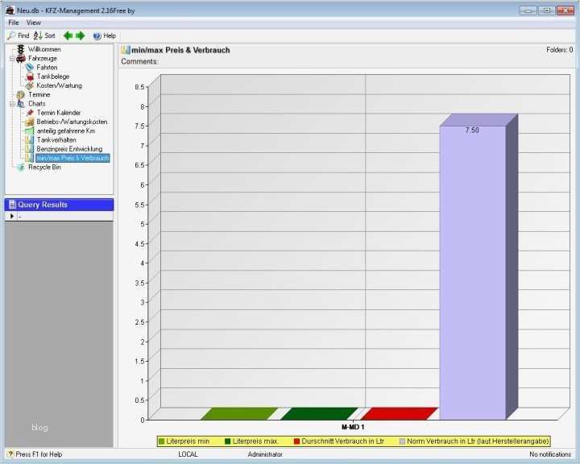Collapse the Fahrzeuge tree node
Screen dimensions: 580x464
(12, 59)
